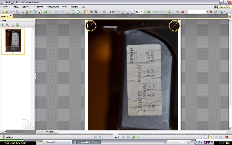This screenshot has width=232, height=145.
Task: Select single page layout icon
Action: click(x=206, y=137)
